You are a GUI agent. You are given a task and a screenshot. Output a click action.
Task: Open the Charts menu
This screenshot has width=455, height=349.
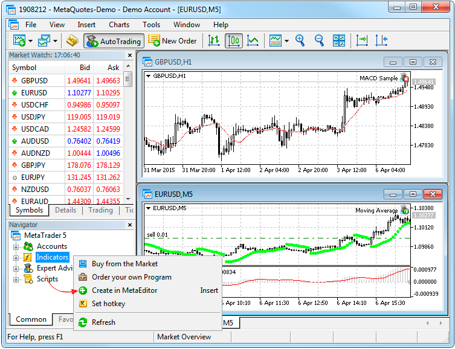(x=119, y=25)
